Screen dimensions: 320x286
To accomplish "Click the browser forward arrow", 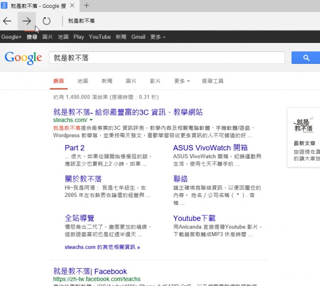I will (x=26, y=21).
